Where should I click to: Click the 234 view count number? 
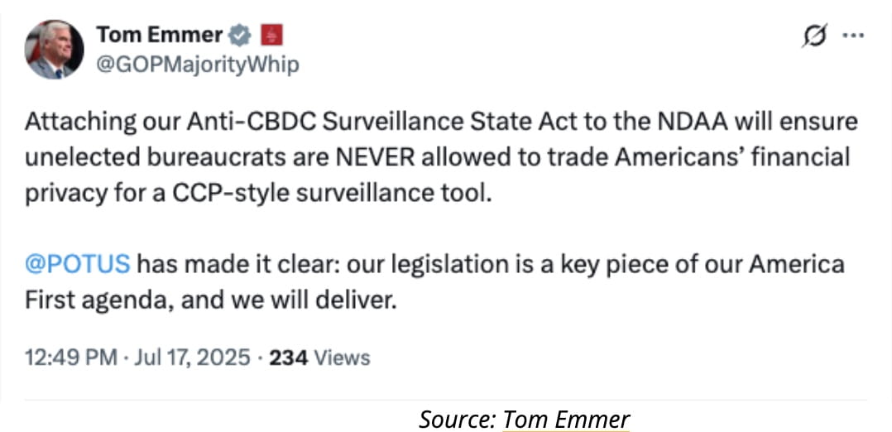289,358
